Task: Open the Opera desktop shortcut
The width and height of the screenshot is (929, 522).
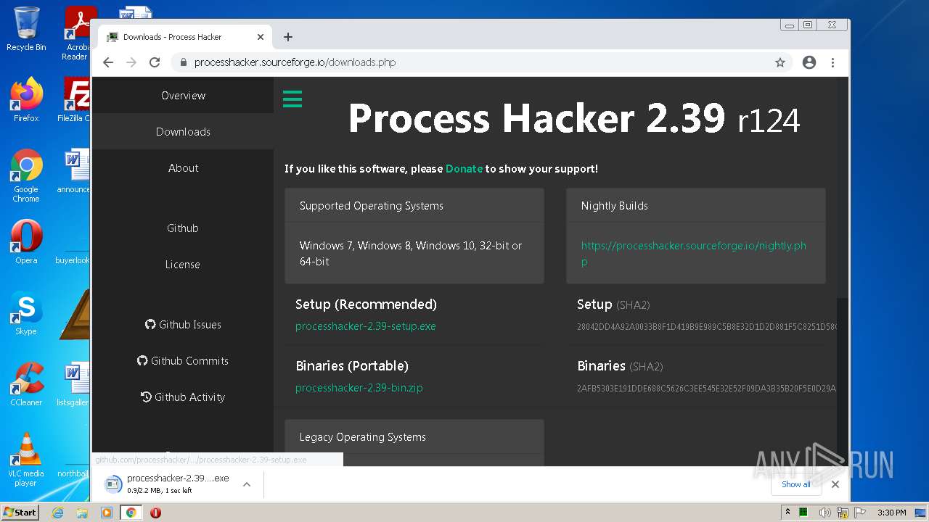Action: (26, 243)
